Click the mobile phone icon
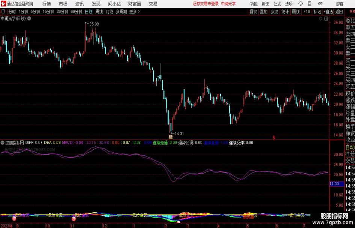This screenshot has width=355, height=228. (310, 4)
